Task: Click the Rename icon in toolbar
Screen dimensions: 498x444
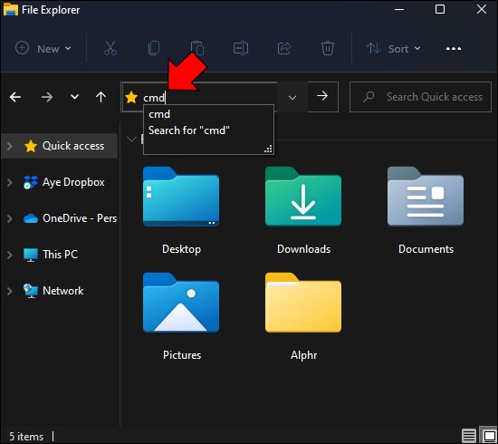Action: pyautogui.click(x=241, y=48)
